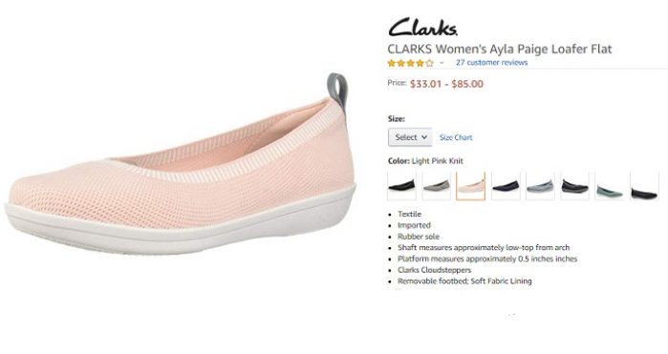Screen dimensions: 668x354
Task: Open the Size Chart link
Action: pos(456,137)
